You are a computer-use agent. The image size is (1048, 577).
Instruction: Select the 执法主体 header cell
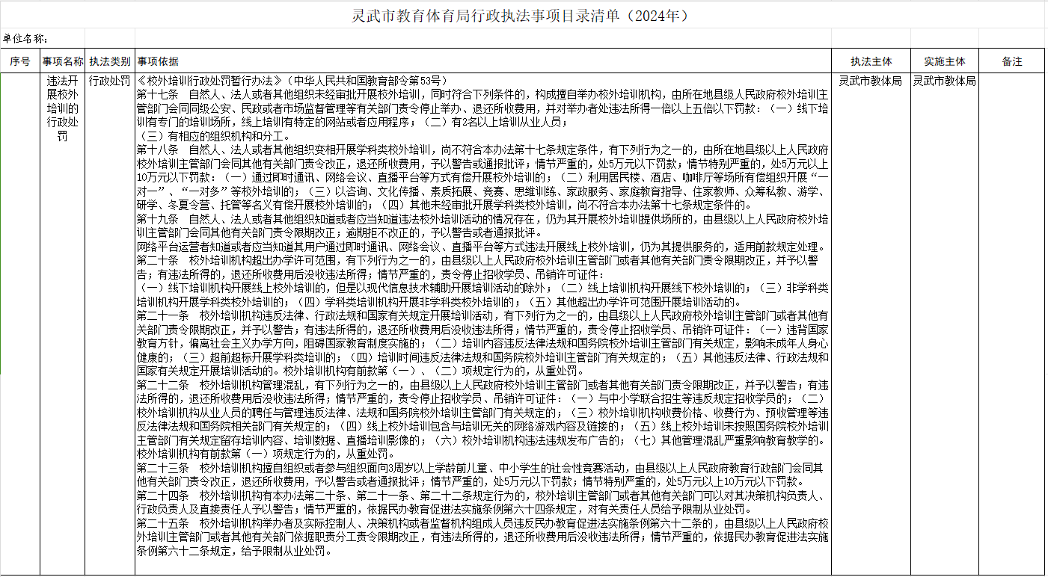871,61
